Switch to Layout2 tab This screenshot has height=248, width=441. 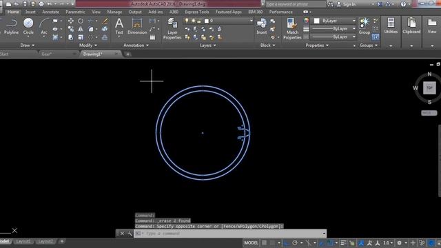pyautogui.click(x=45, y=241)
